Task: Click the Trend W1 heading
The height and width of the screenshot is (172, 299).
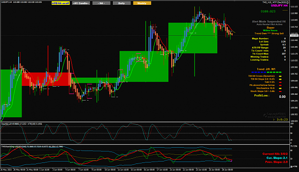Action: coord(266,69)
